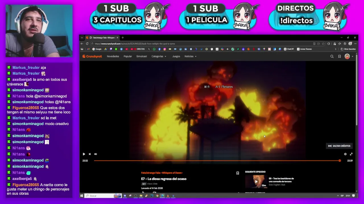Open the Otros favoritos folder
364x204 pixels.
click(348, 49)
